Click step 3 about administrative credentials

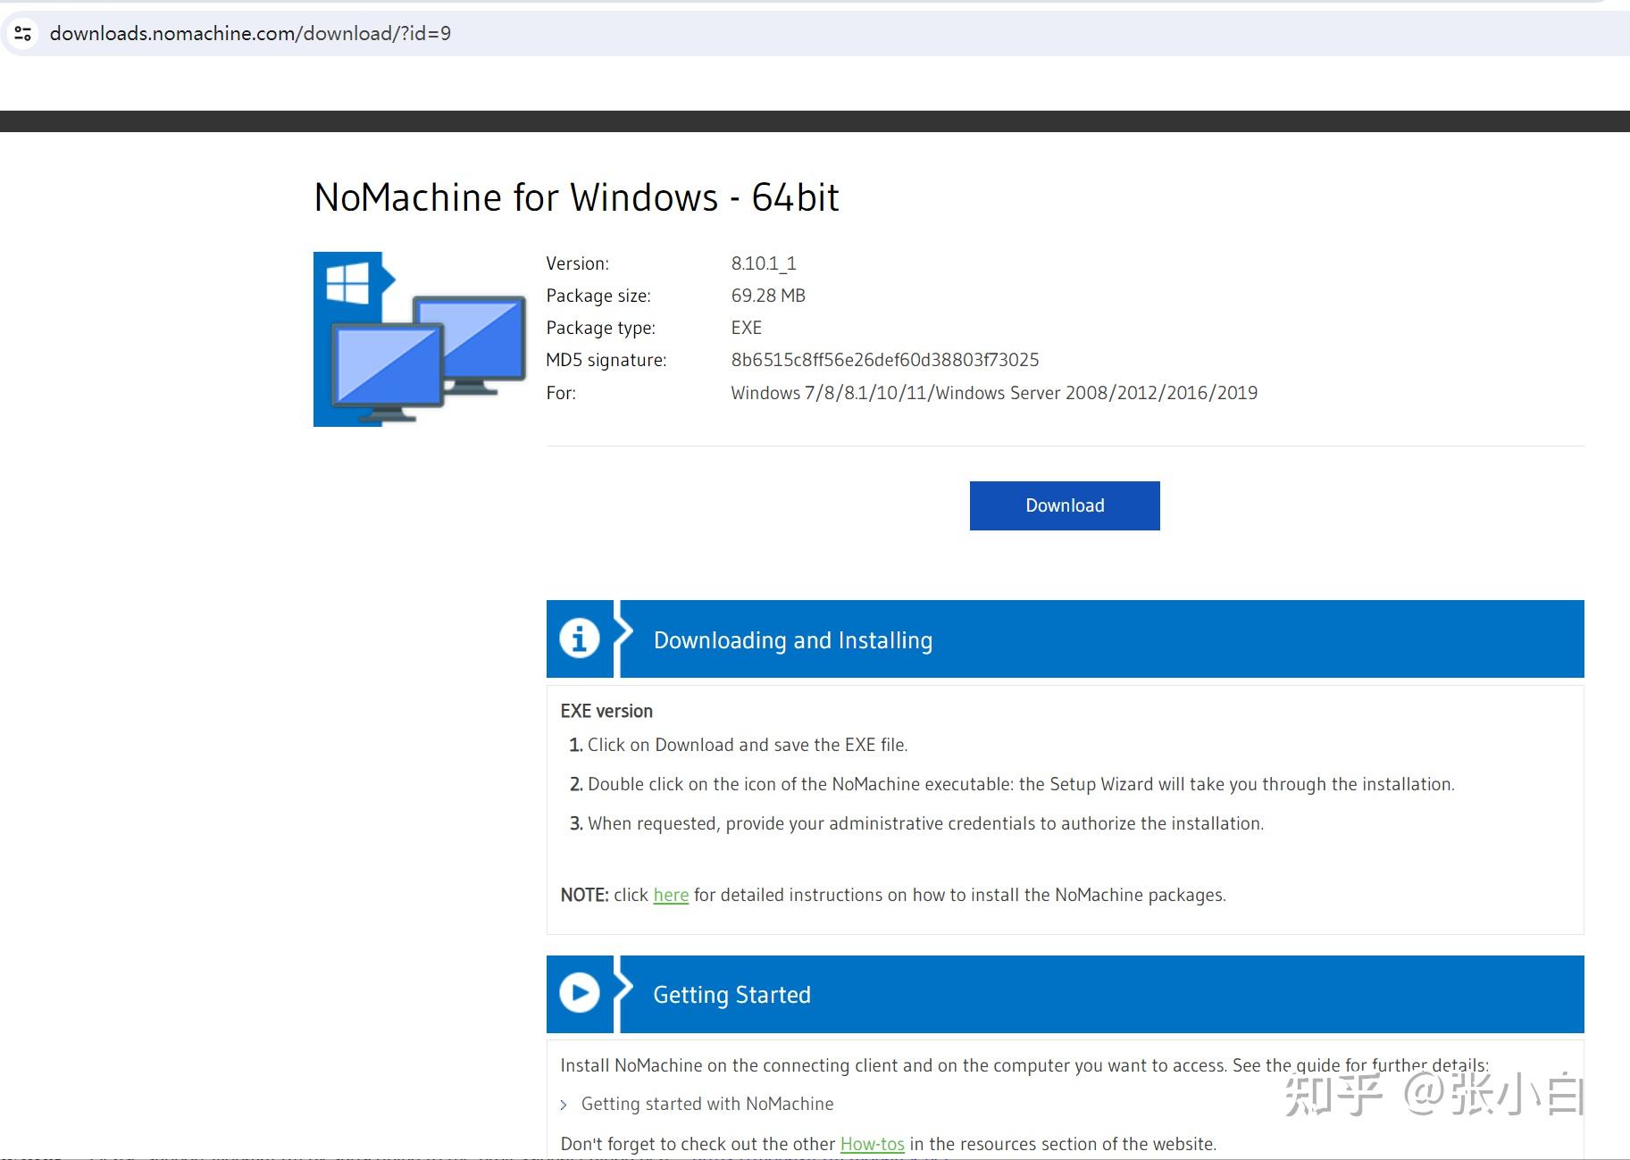pyautogui.click(x=916, y=823)
